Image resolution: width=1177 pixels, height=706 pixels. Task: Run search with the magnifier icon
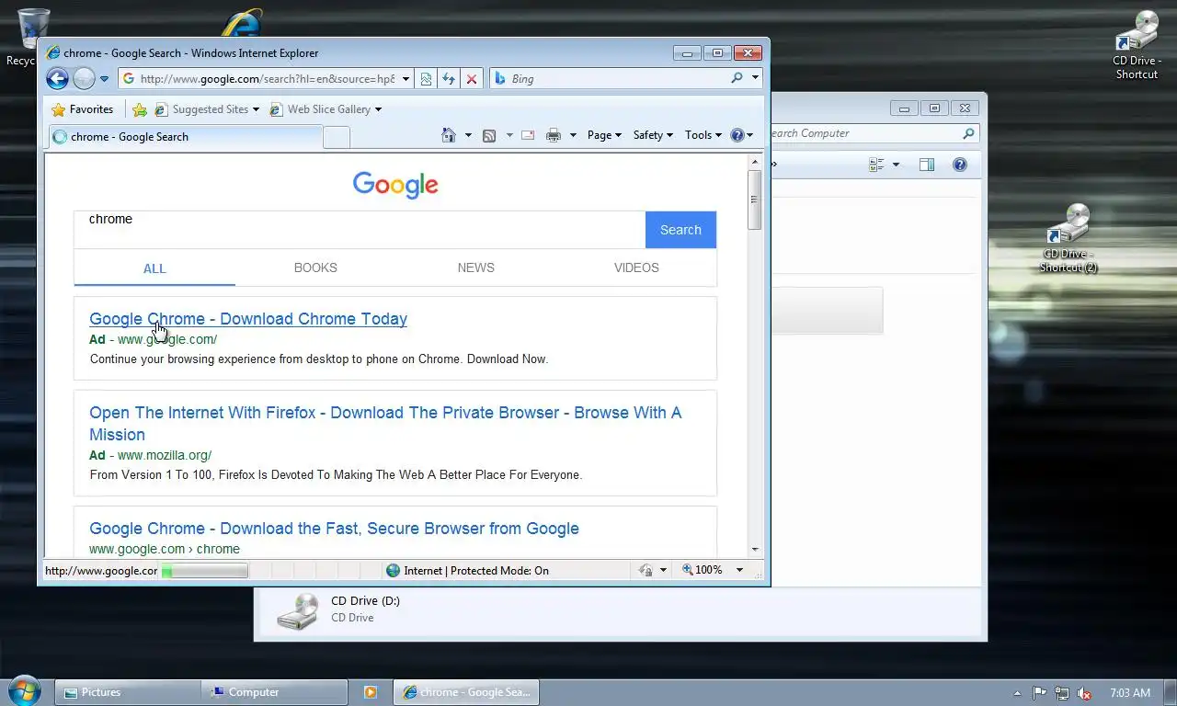(737, 79)
